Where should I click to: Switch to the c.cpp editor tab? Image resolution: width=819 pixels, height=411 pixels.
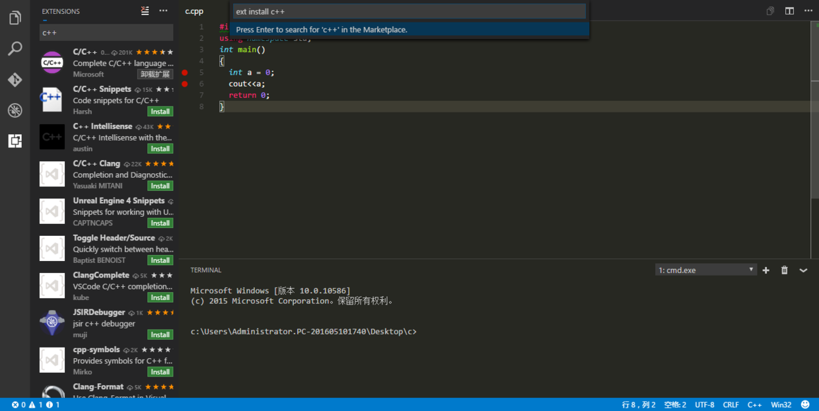tap(194, 11)
